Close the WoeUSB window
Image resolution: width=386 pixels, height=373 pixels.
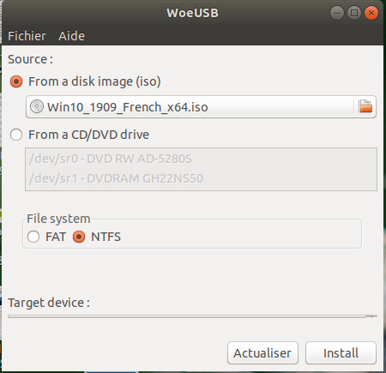[371, 13]
